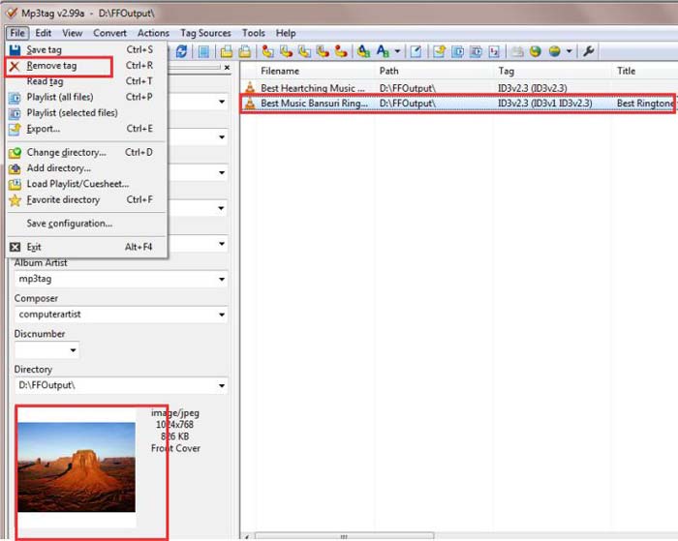
Task: Open the Tag Sources menu
Action: (x=205, y=33)
